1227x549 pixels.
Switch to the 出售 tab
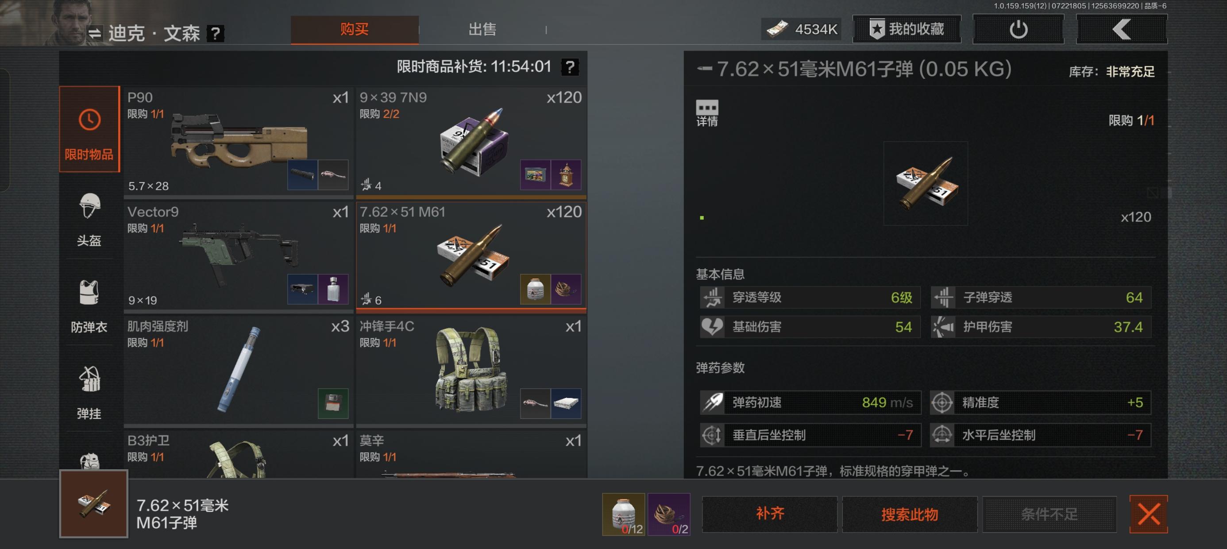482,30
